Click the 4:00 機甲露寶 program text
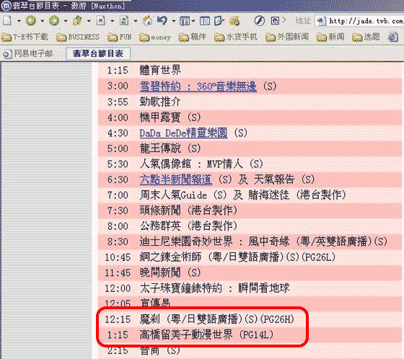The height and width of the screenshot is (359, 404). coord(170,118)
